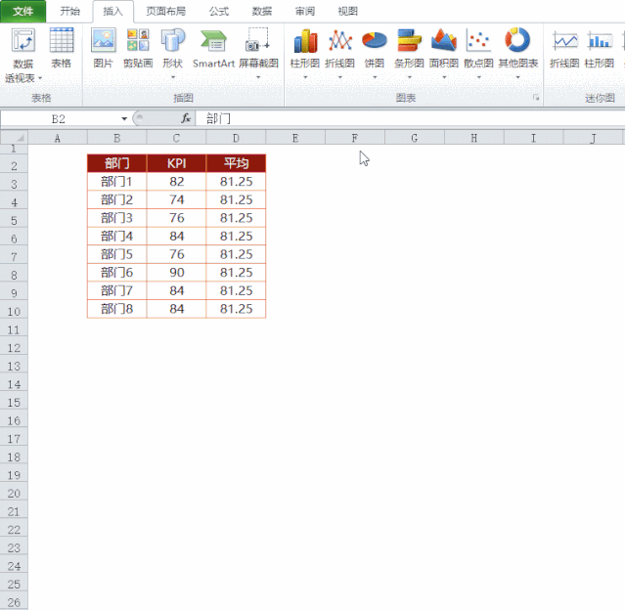Expand the 屏幕截图 dropdown arrow
Image resolution: width=625 pixels, height=610 pixels.
[x=258, y=77]
